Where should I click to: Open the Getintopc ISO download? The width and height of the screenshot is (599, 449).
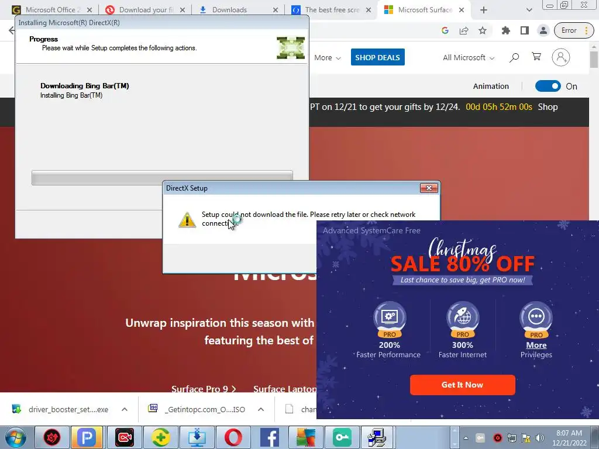[x=197, y=409]
